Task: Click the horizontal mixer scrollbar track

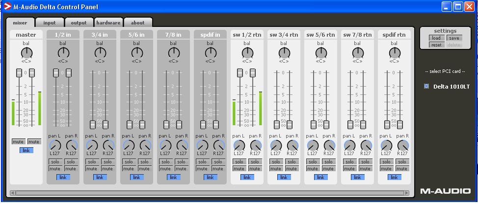Action: point(210,193)
